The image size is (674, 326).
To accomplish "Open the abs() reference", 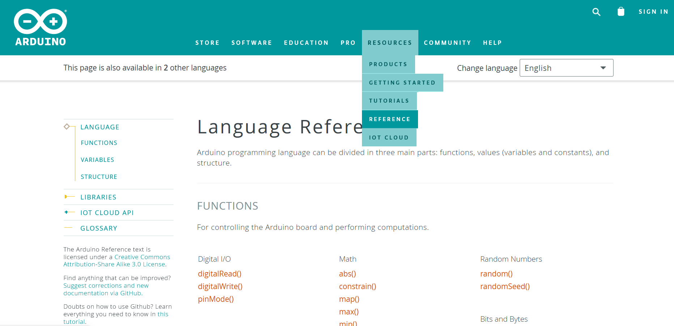I will pos(347,274).
